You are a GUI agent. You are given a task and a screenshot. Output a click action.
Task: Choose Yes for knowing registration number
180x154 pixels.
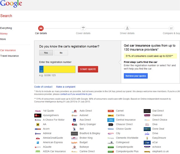coord(46,53)
